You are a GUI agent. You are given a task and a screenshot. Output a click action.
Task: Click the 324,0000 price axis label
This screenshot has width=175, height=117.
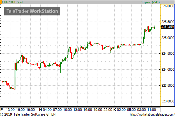168,69
